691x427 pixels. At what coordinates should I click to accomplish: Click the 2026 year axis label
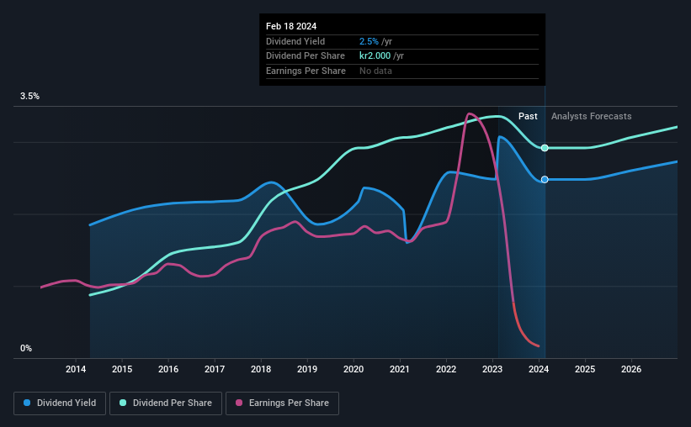click(x=631, y=369)
